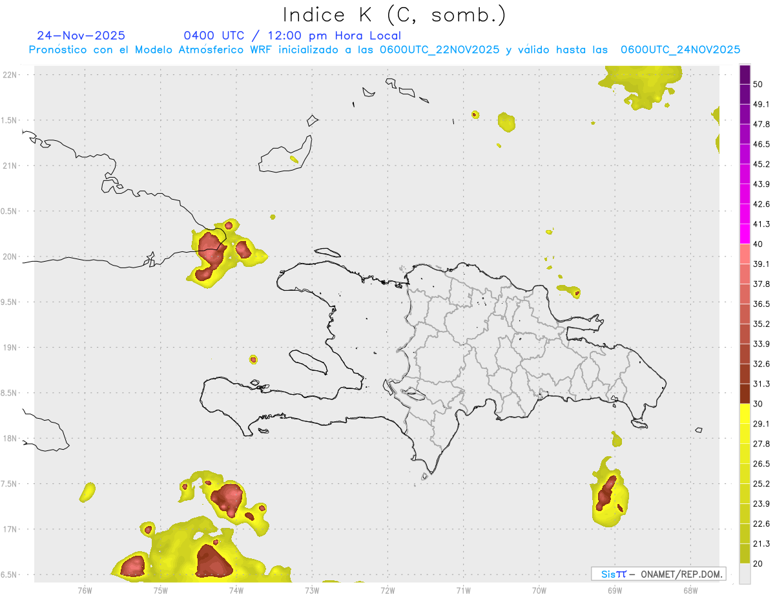The width and height of the screenshot is (775, 599).
Task: Click the blue "SisTT" logo text
Action: point(614,574)
